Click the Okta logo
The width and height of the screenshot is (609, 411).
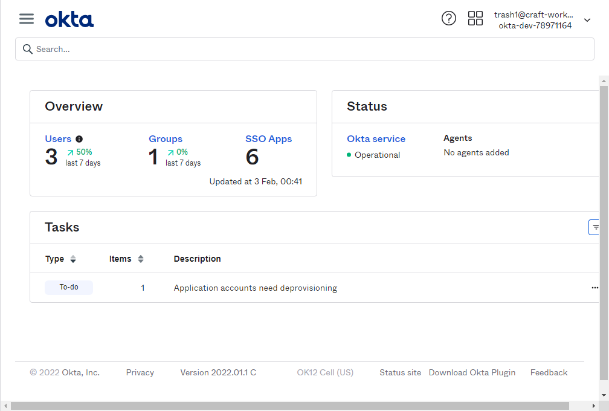point(69,19)
